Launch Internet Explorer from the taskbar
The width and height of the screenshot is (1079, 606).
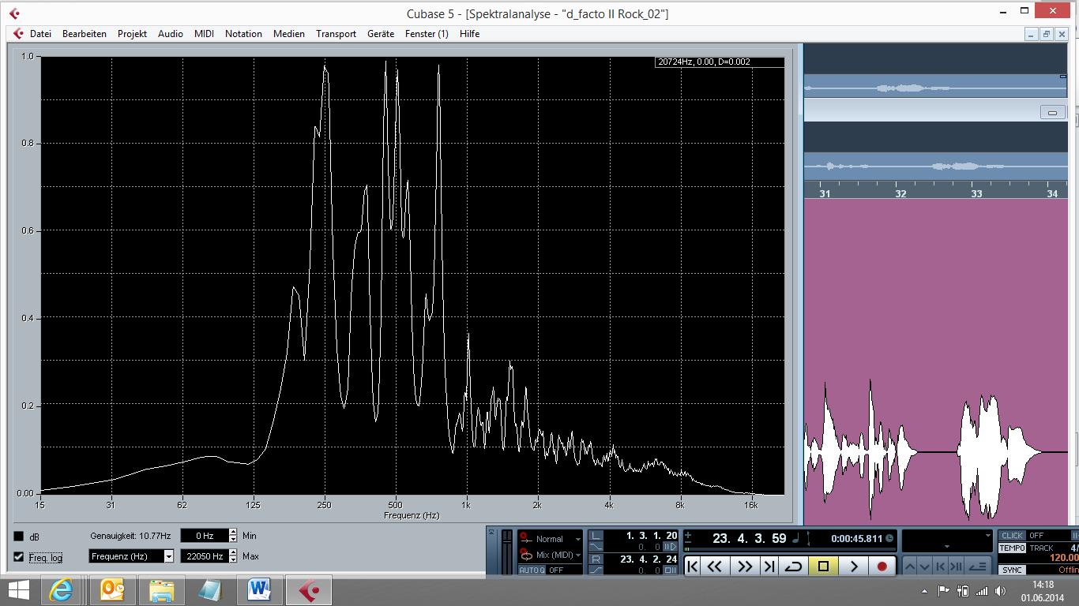click(x=62, y=590)
